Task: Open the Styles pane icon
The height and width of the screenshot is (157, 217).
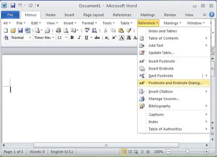Action: coord(6,38)
